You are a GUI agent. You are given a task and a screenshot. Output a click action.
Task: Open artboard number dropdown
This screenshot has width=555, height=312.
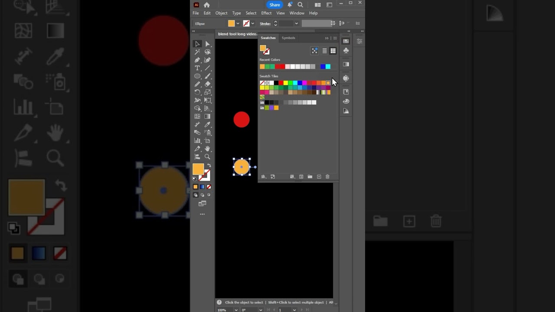click(x=294, y=310)
